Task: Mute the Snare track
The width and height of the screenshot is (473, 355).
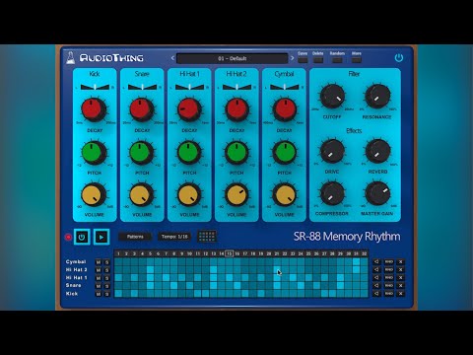Action: (x=99, y=286)
